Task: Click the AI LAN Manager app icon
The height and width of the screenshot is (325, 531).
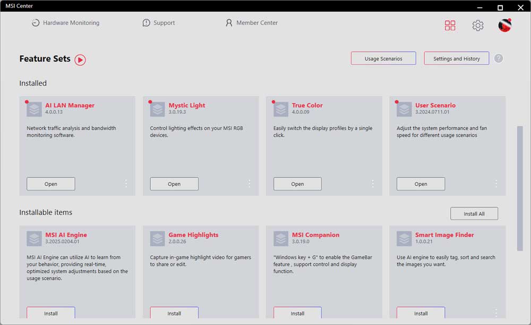Action: pos(34,109)
